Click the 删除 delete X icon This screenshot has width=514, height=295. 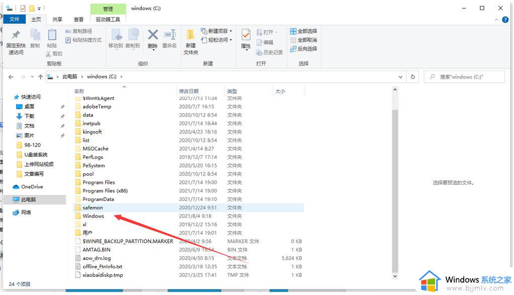pos(153,34)
